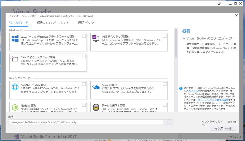Switch to the 言語パック tab
Viewport: 245px width, 141px height.
86,23
